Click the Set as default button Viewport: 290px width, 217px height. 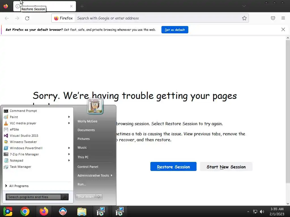pyautogui.click(x=175, y=30)
